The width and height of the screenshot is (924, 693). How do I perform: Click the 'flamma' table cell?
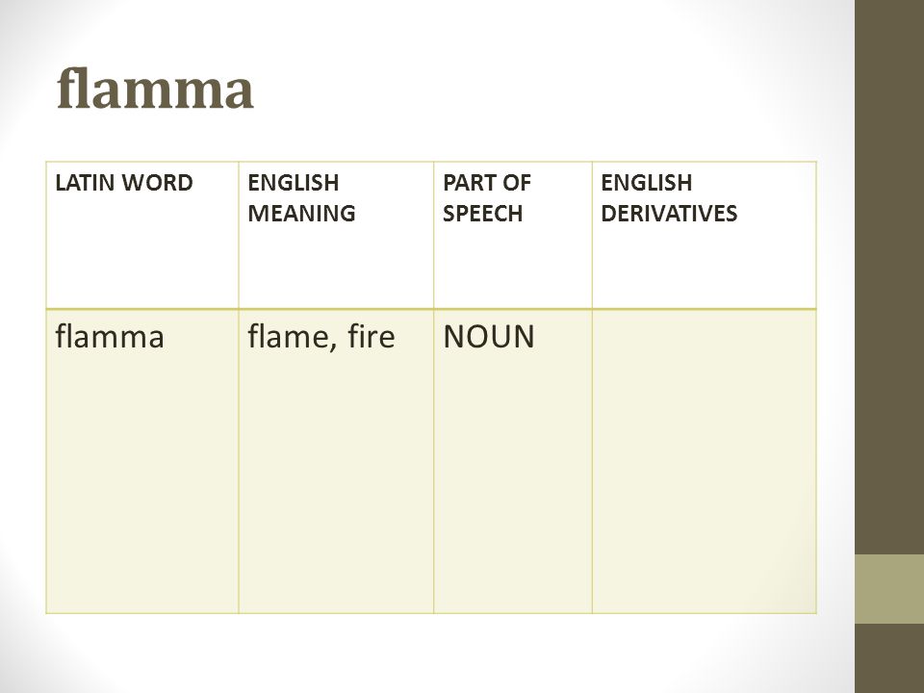pos(142,461)
